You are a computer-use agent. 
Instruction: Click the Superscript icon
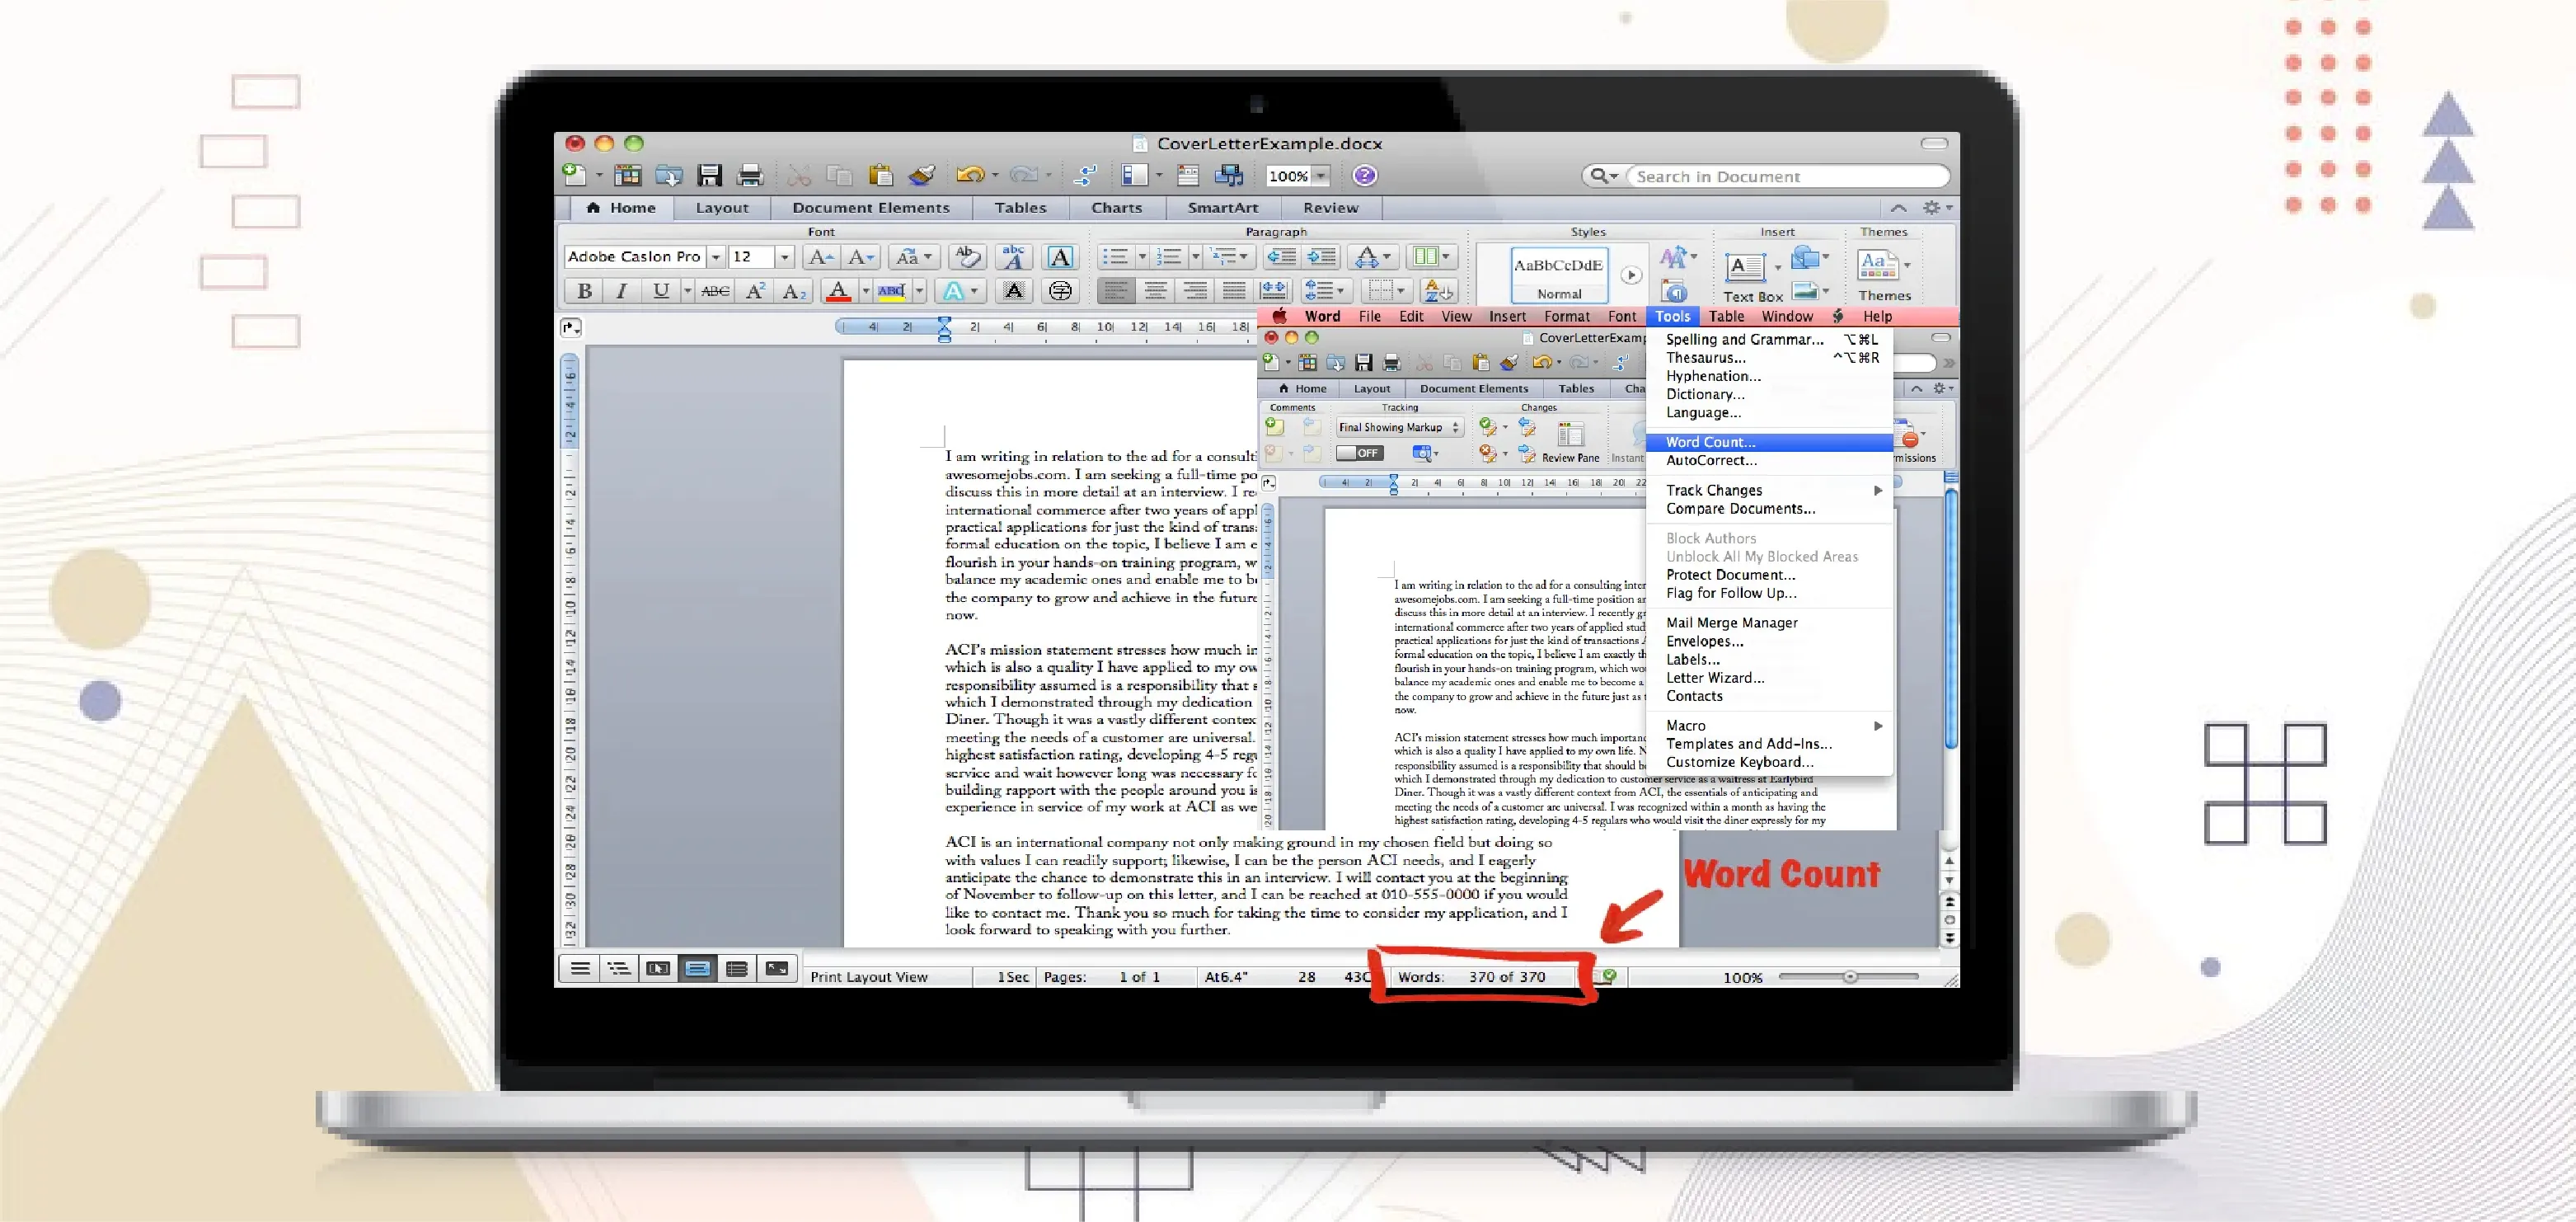pyautogui.click(x=755, y=291)
